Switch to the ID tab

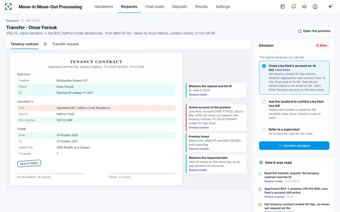(45, 44)
